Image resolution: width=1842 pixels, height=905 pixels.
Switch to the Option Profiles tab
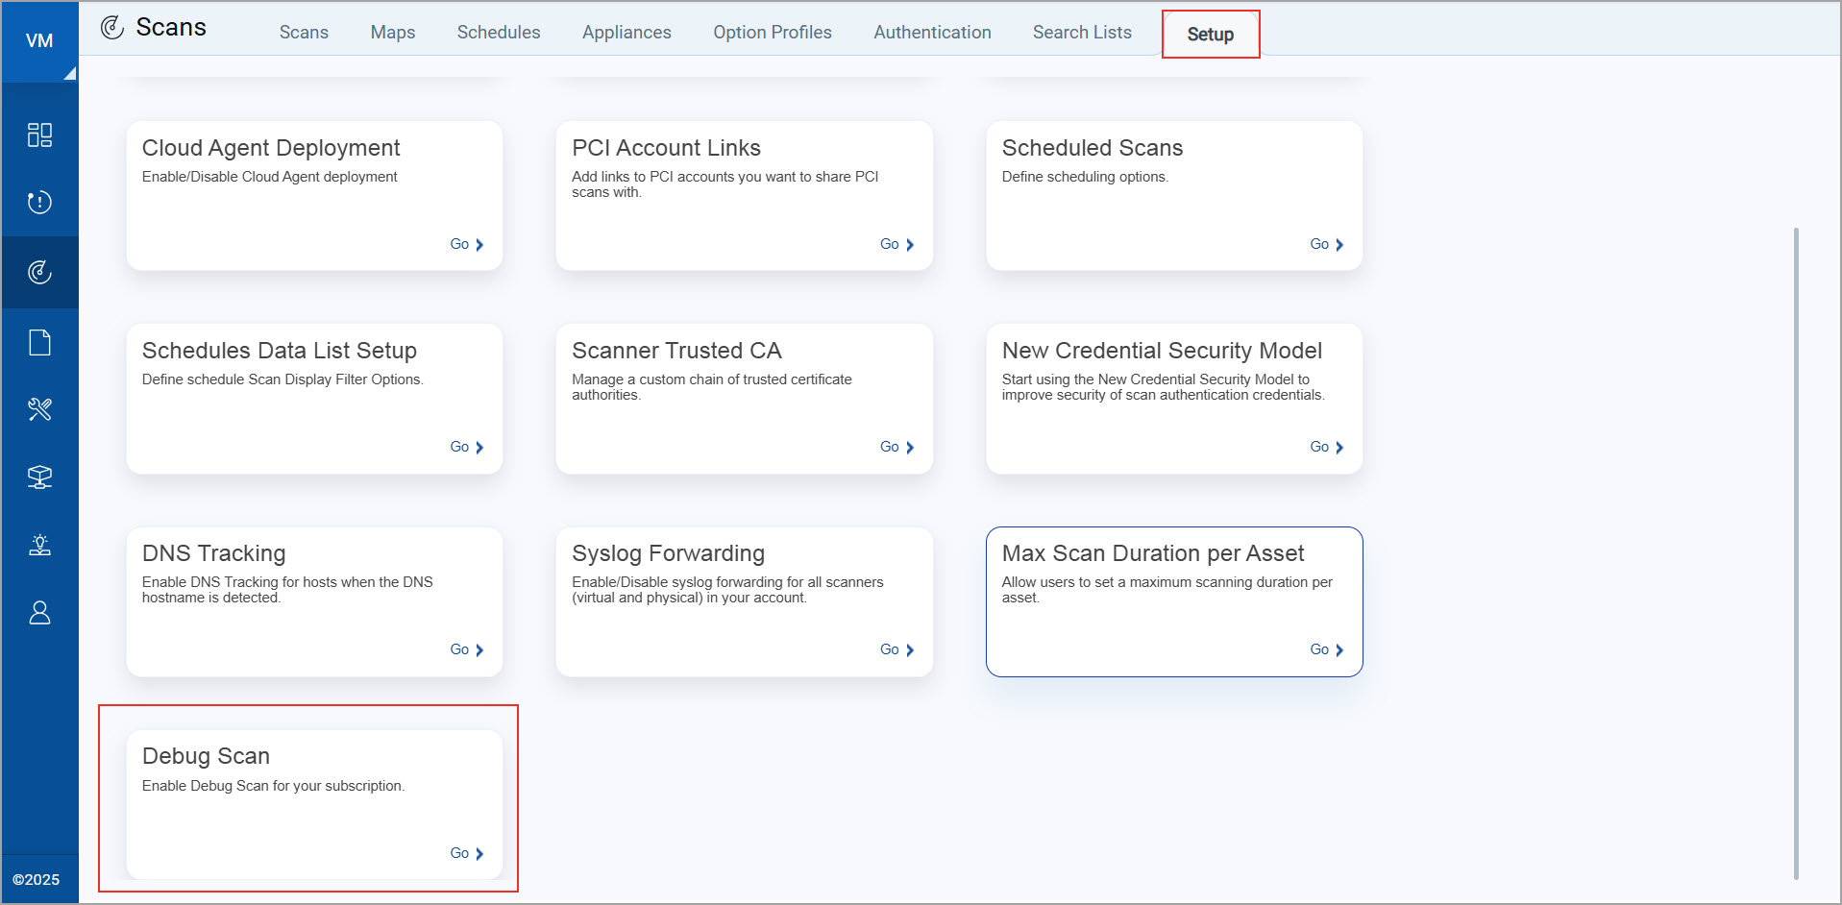point(772,33)
